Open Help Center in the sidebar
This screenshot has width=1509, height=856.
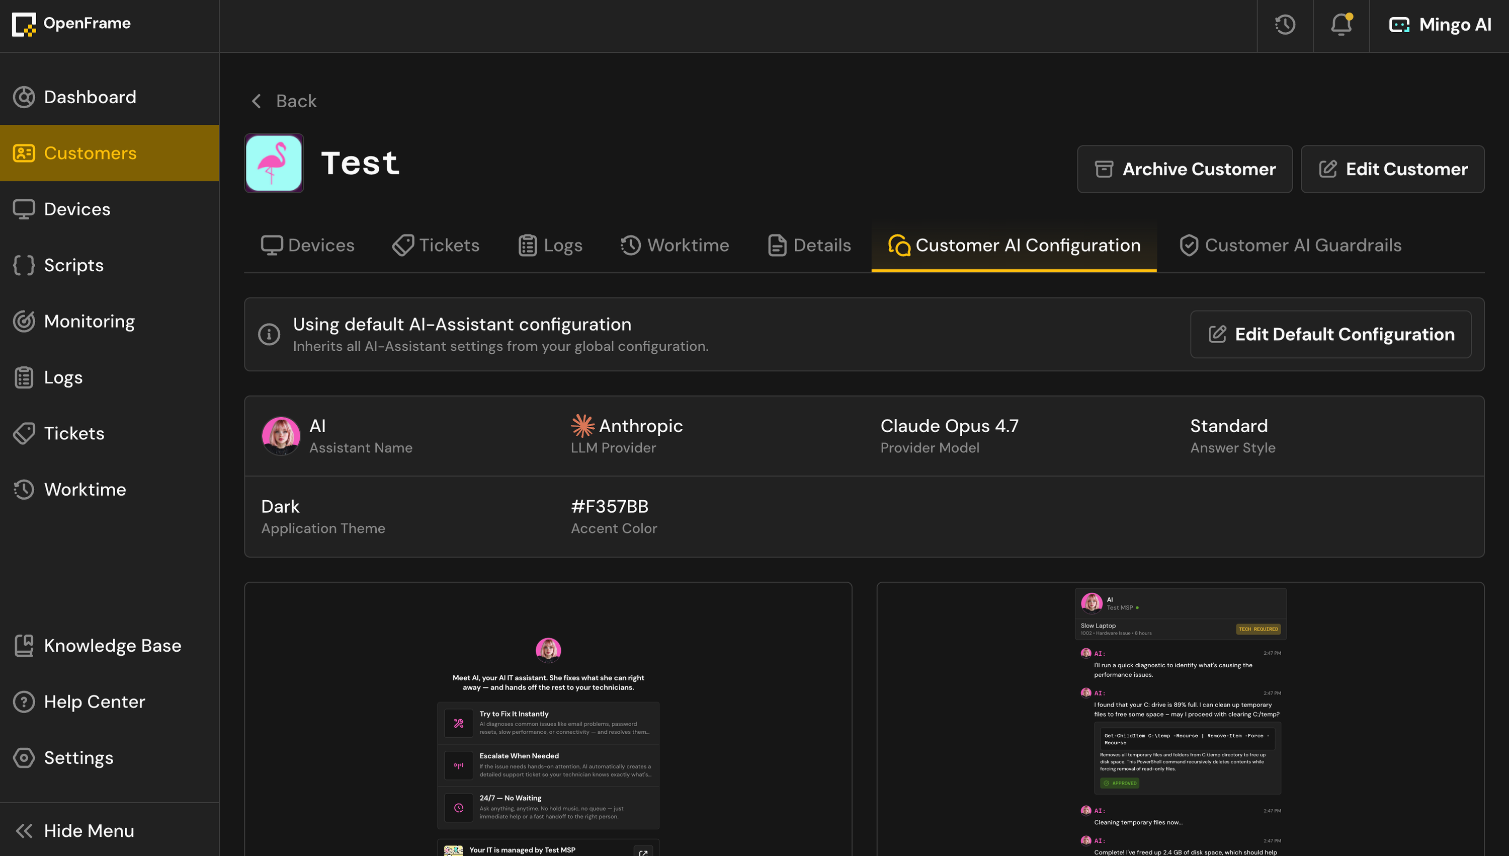(x=109, y=702)
